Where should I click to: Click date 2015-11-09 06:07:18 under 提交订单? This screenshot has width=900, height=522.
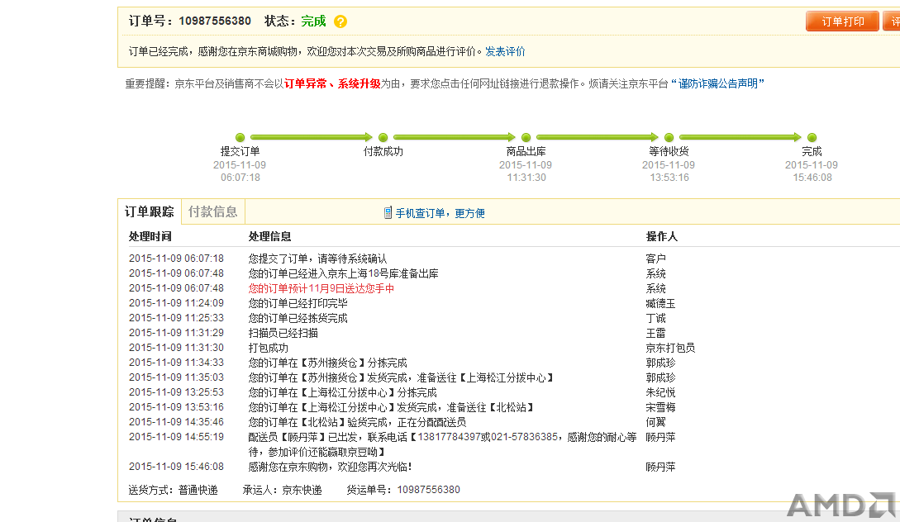(240, 172)
